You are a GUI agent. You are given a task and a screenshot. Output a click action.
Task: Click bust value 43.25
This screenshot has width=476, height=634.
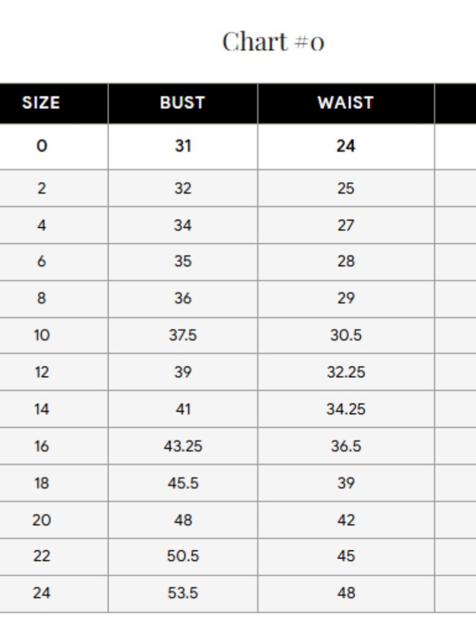tap(183, 446)
